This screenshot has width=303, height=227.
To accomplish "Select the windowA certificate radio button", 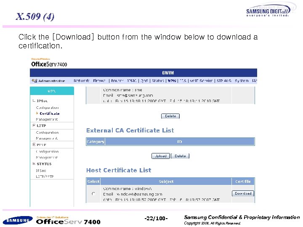I will 93,193.
